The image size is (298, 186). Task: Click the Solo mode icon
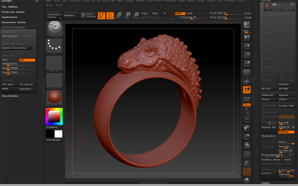[247, 180]
